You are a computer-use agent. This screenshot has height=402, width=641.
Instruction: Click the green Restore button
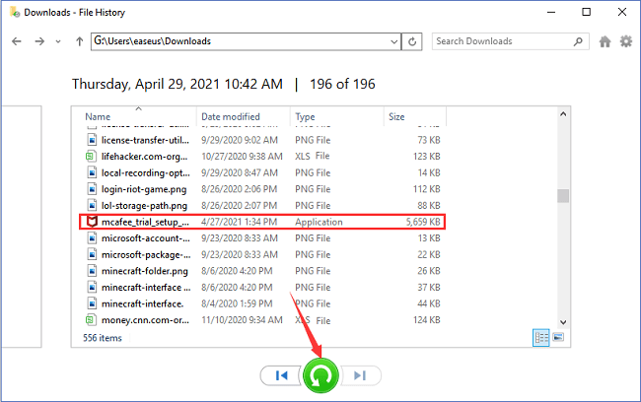[x=320, y=375]
